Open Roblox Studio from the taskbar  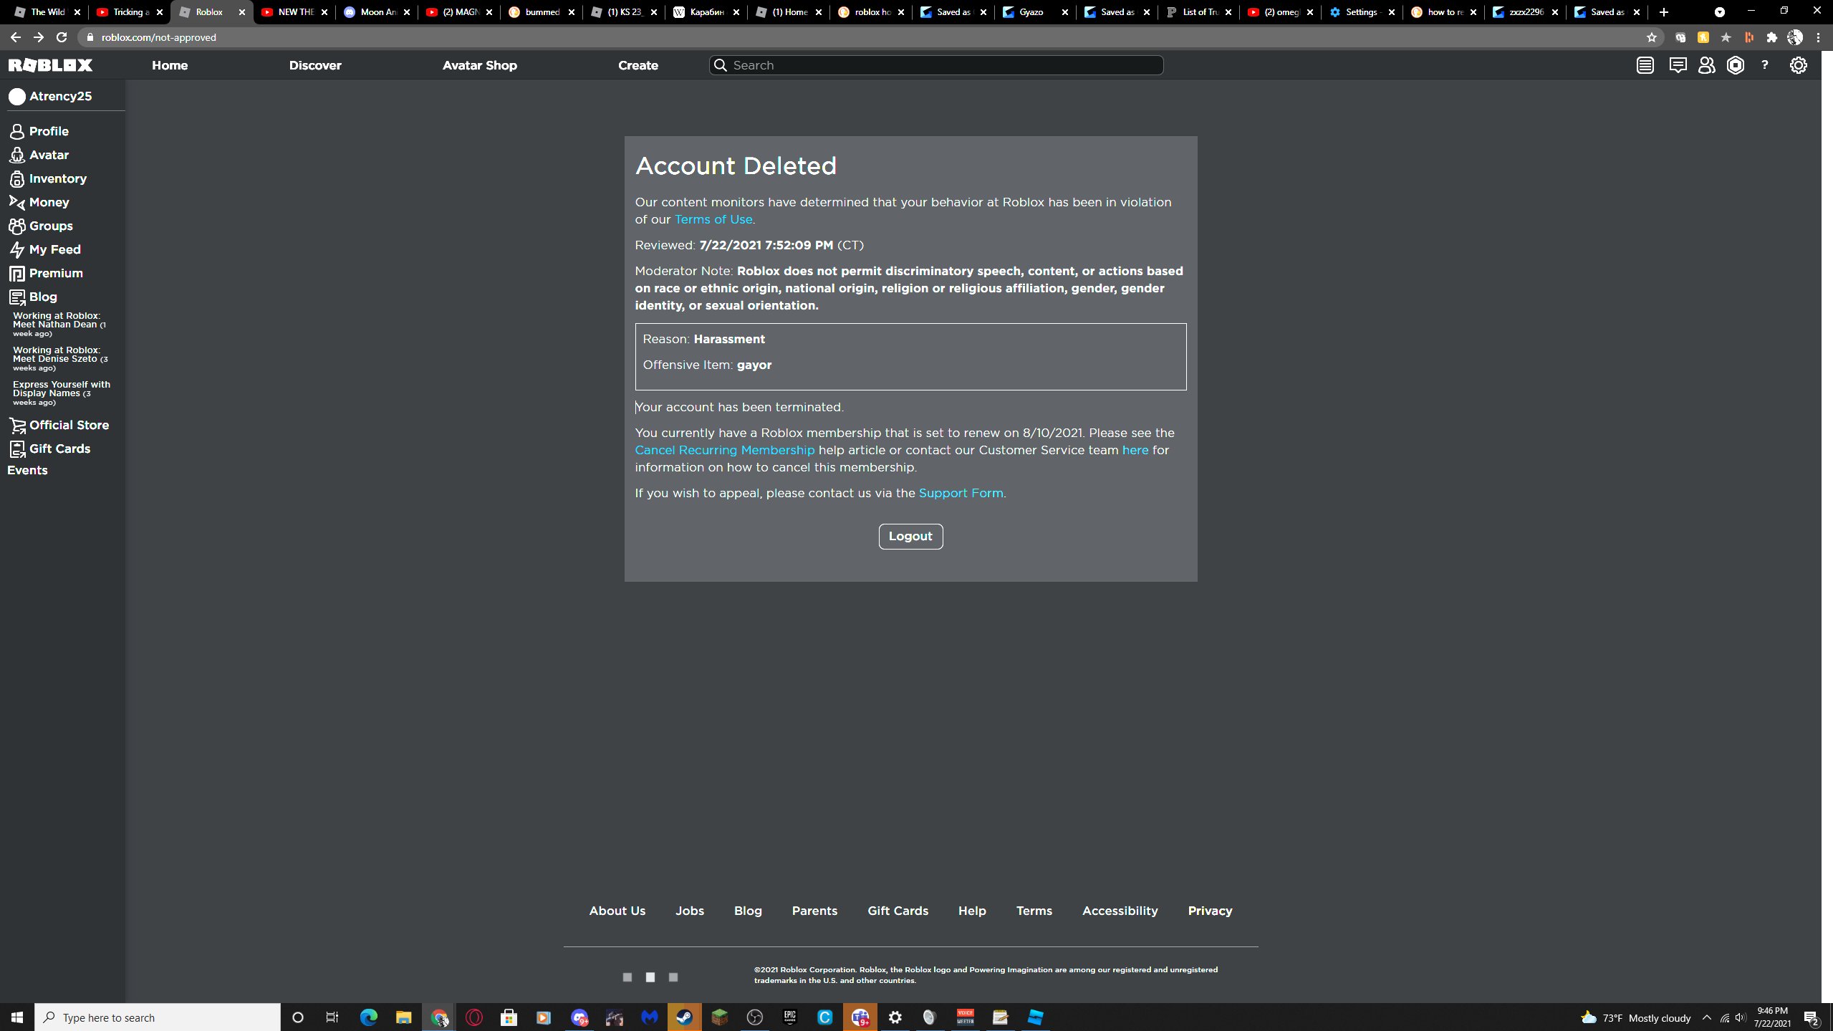(1036, 1017)
